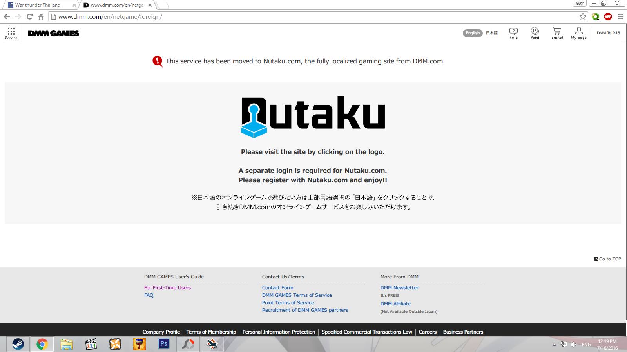627x352 pixels.
Task: Click the ENG input language indicator
Action: point(586,345)
